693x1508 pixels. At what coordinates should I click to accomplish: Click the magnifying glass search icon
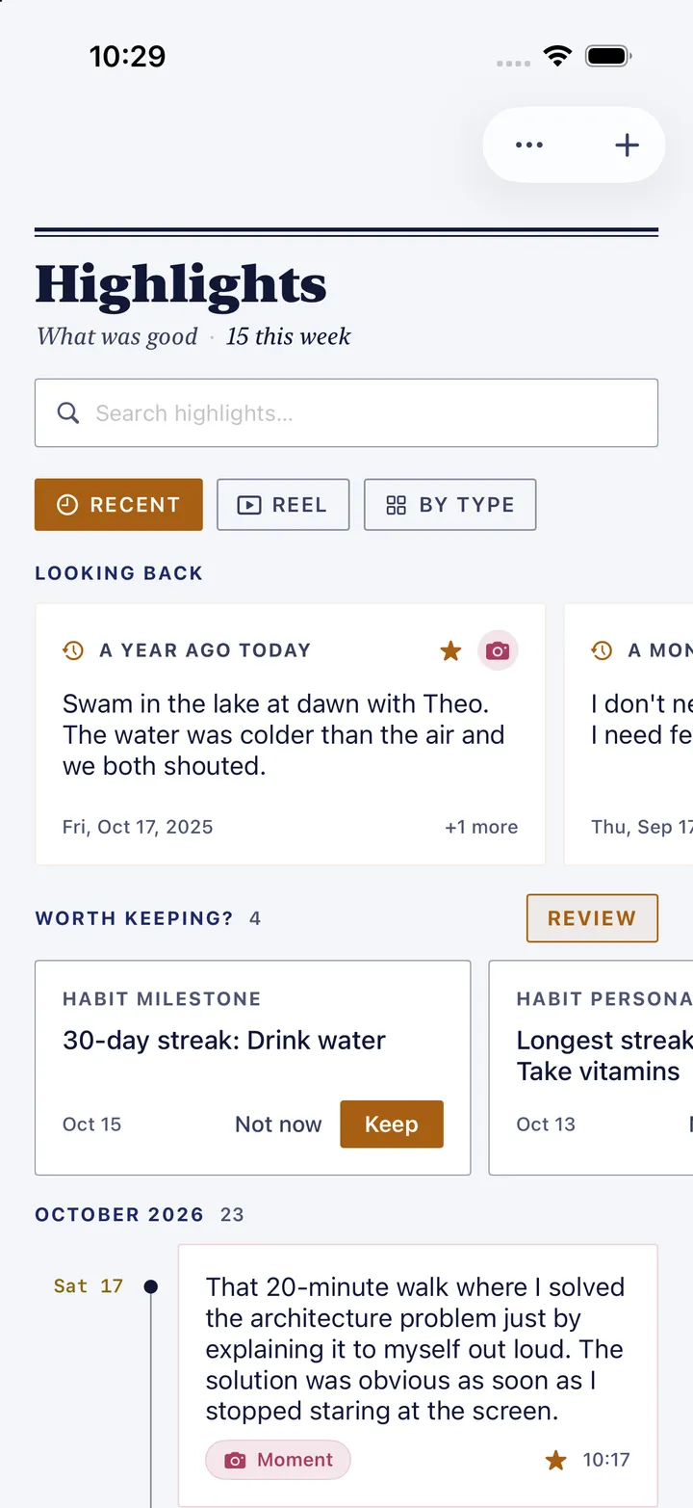[68, 413]
